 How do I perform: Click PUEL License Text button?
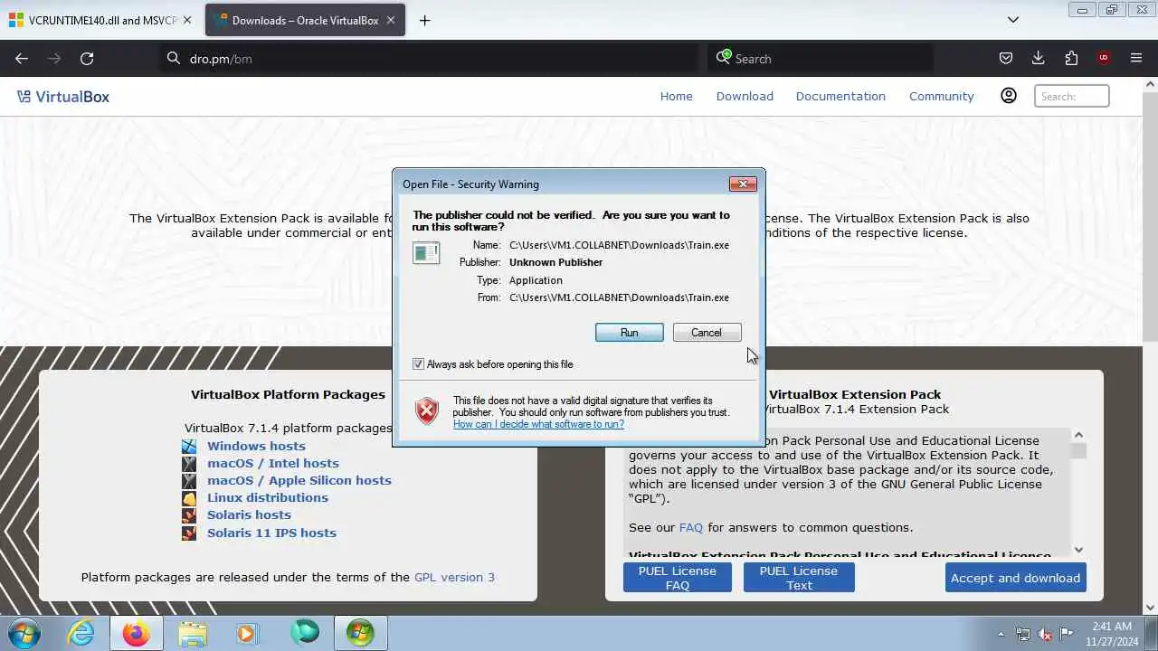(x=799, y=578)
